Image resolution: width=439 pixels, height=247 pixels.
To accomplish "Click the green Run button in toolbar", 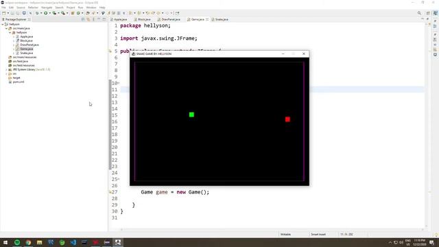I will 46,13.
